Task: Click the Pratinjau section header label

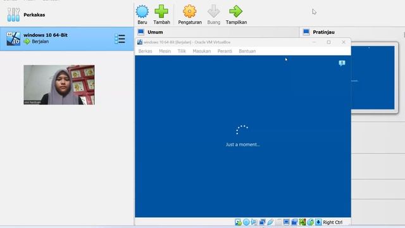Action: (323, 32)
